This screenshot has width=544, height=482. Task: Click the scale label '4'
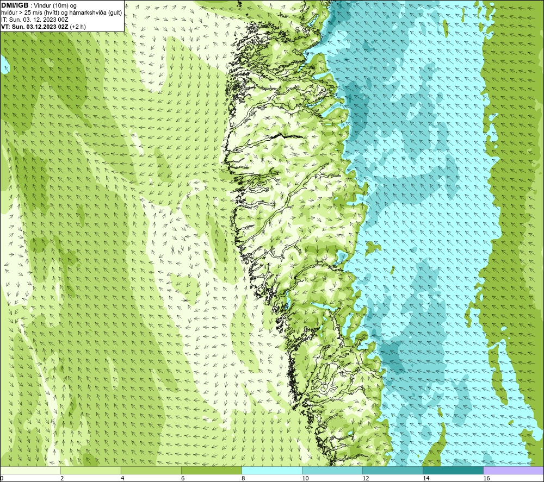click(x=122, y=478)
